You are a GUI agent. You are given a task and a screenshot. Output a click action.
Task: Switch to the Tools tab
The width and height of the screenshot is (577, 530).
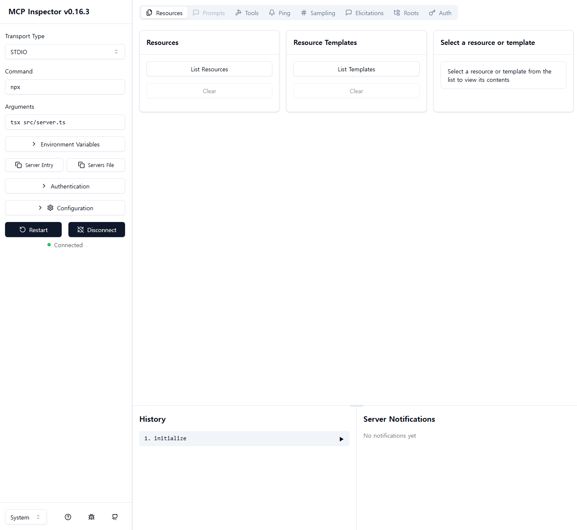point(247,13)
